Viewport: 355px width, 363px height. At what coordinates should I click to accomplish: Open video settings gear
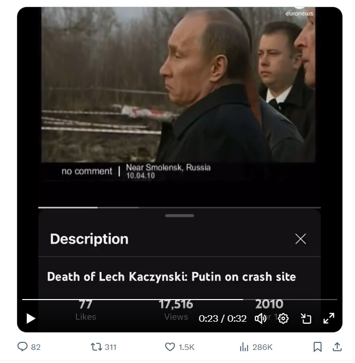[x=284, y=320]
